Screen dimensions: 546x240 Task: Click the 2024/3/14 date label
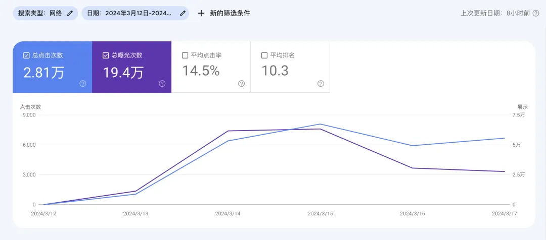(x=227, y=214)
